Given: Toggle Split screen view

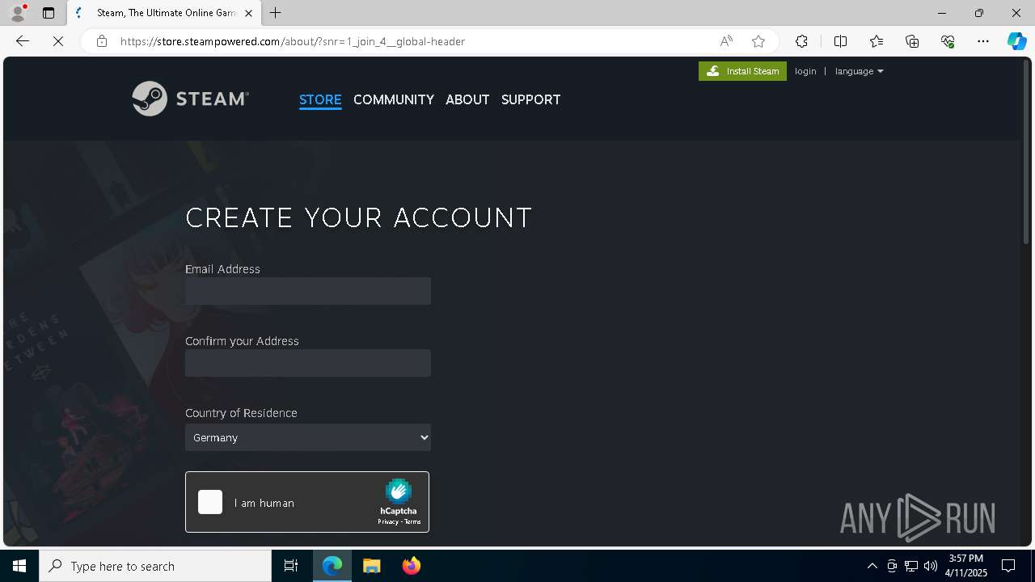Looking at the screenshot, I should [840, 41].
